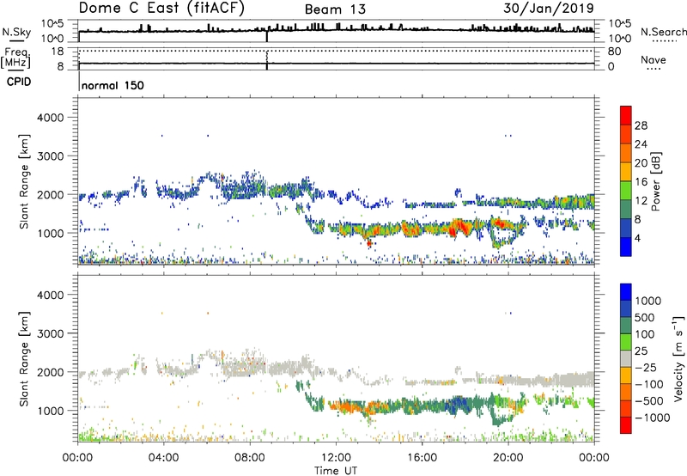
Task: Click the "Slant Range [km]" label of velocity panel
Action: [x=24, y=359]
